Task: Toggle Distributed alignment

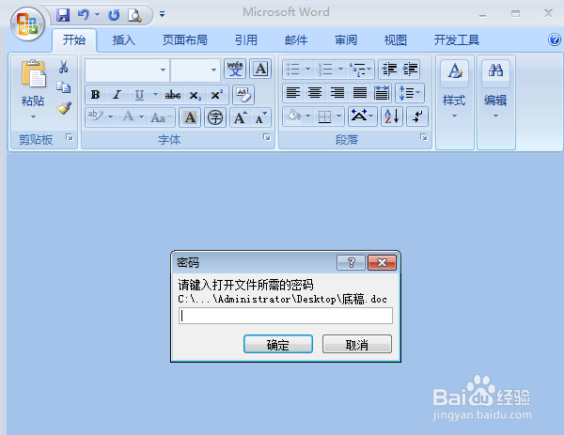Action: pyautogui.click(x=382, y=93)
